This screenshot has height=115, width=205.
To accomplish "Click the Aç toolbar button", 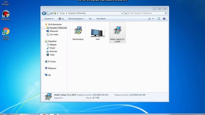I will click(61, 19).
